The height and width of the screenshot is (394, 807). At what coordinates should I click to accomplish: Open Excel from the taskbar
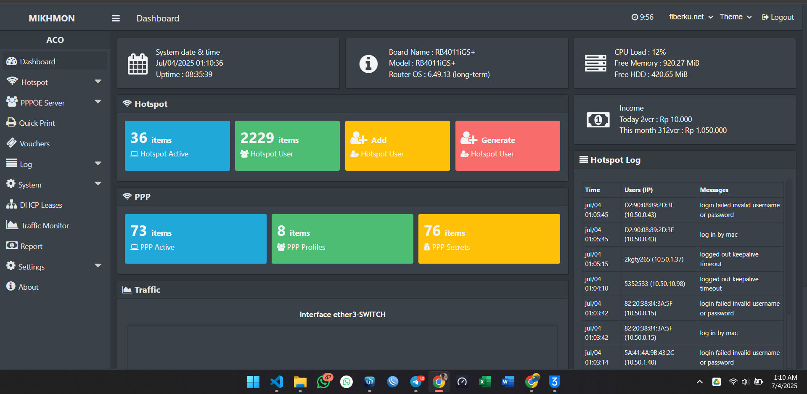(x=485, y=382)
